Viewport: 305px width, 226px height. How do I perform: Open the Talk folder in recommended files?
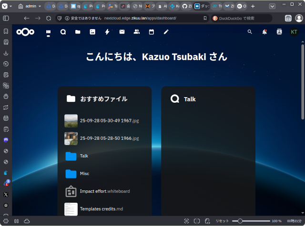(84, 156)
